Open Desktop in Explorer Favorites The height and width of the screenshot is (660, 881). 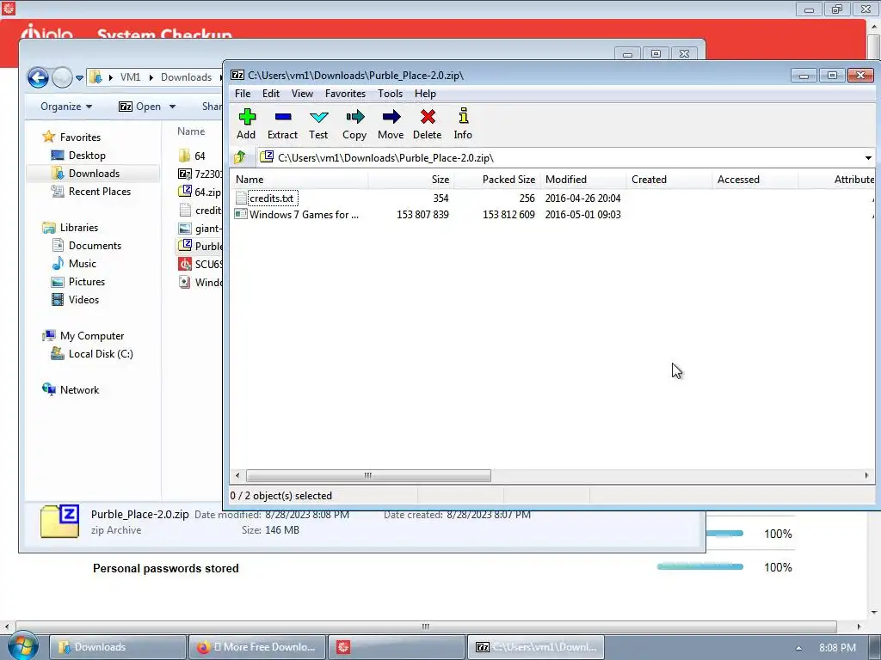(78, 156)
